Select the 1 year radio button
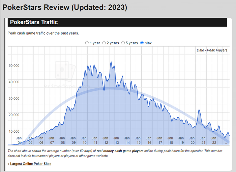Viewport: 236px width, 172px height. (87, 43)
